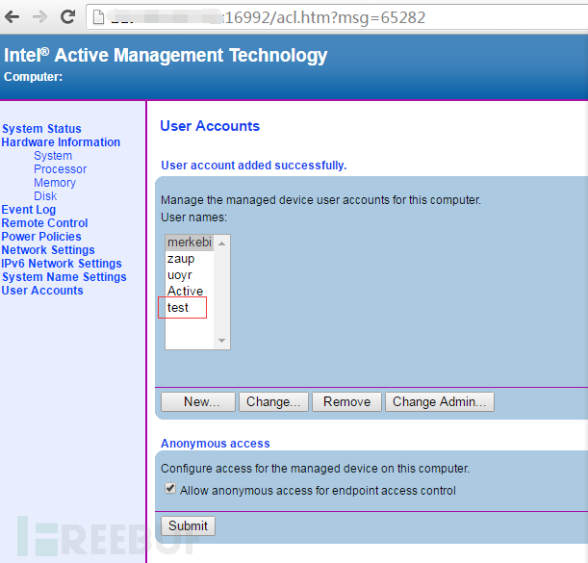The image size is (588, 563).
Task: Select user merkebi in the list
Action: tap(190, 243)
